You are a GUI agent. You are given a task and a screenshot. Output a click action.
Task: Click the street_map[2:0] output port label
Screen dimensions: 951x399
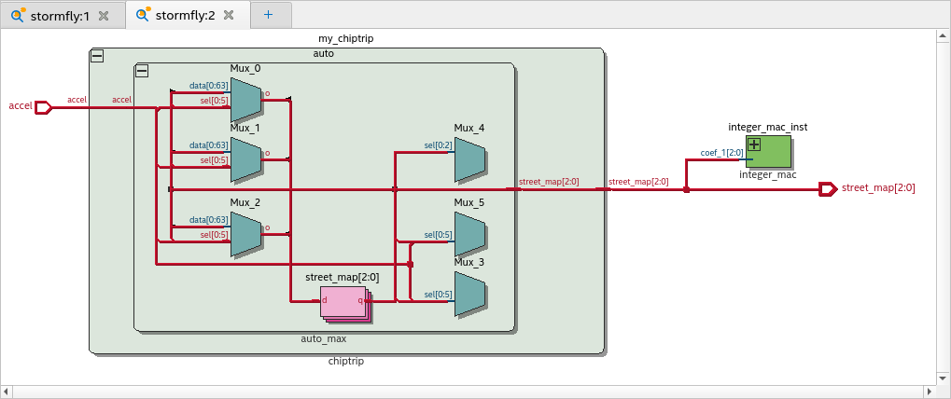click(x=878, y=188)
